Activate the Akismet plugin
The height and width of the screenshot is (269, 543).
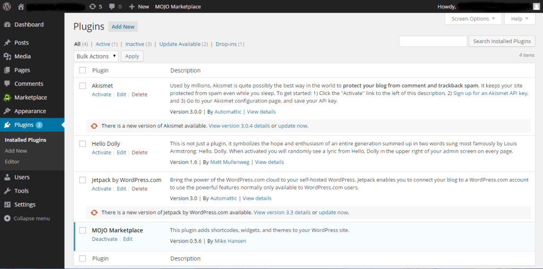[101, 94]
